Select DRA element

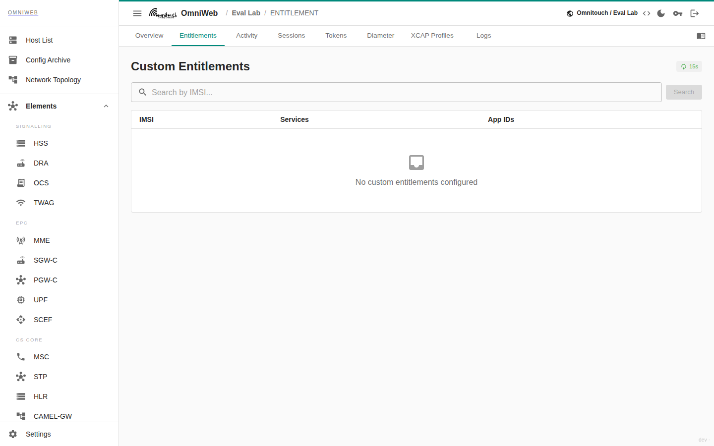click(59, 163)
